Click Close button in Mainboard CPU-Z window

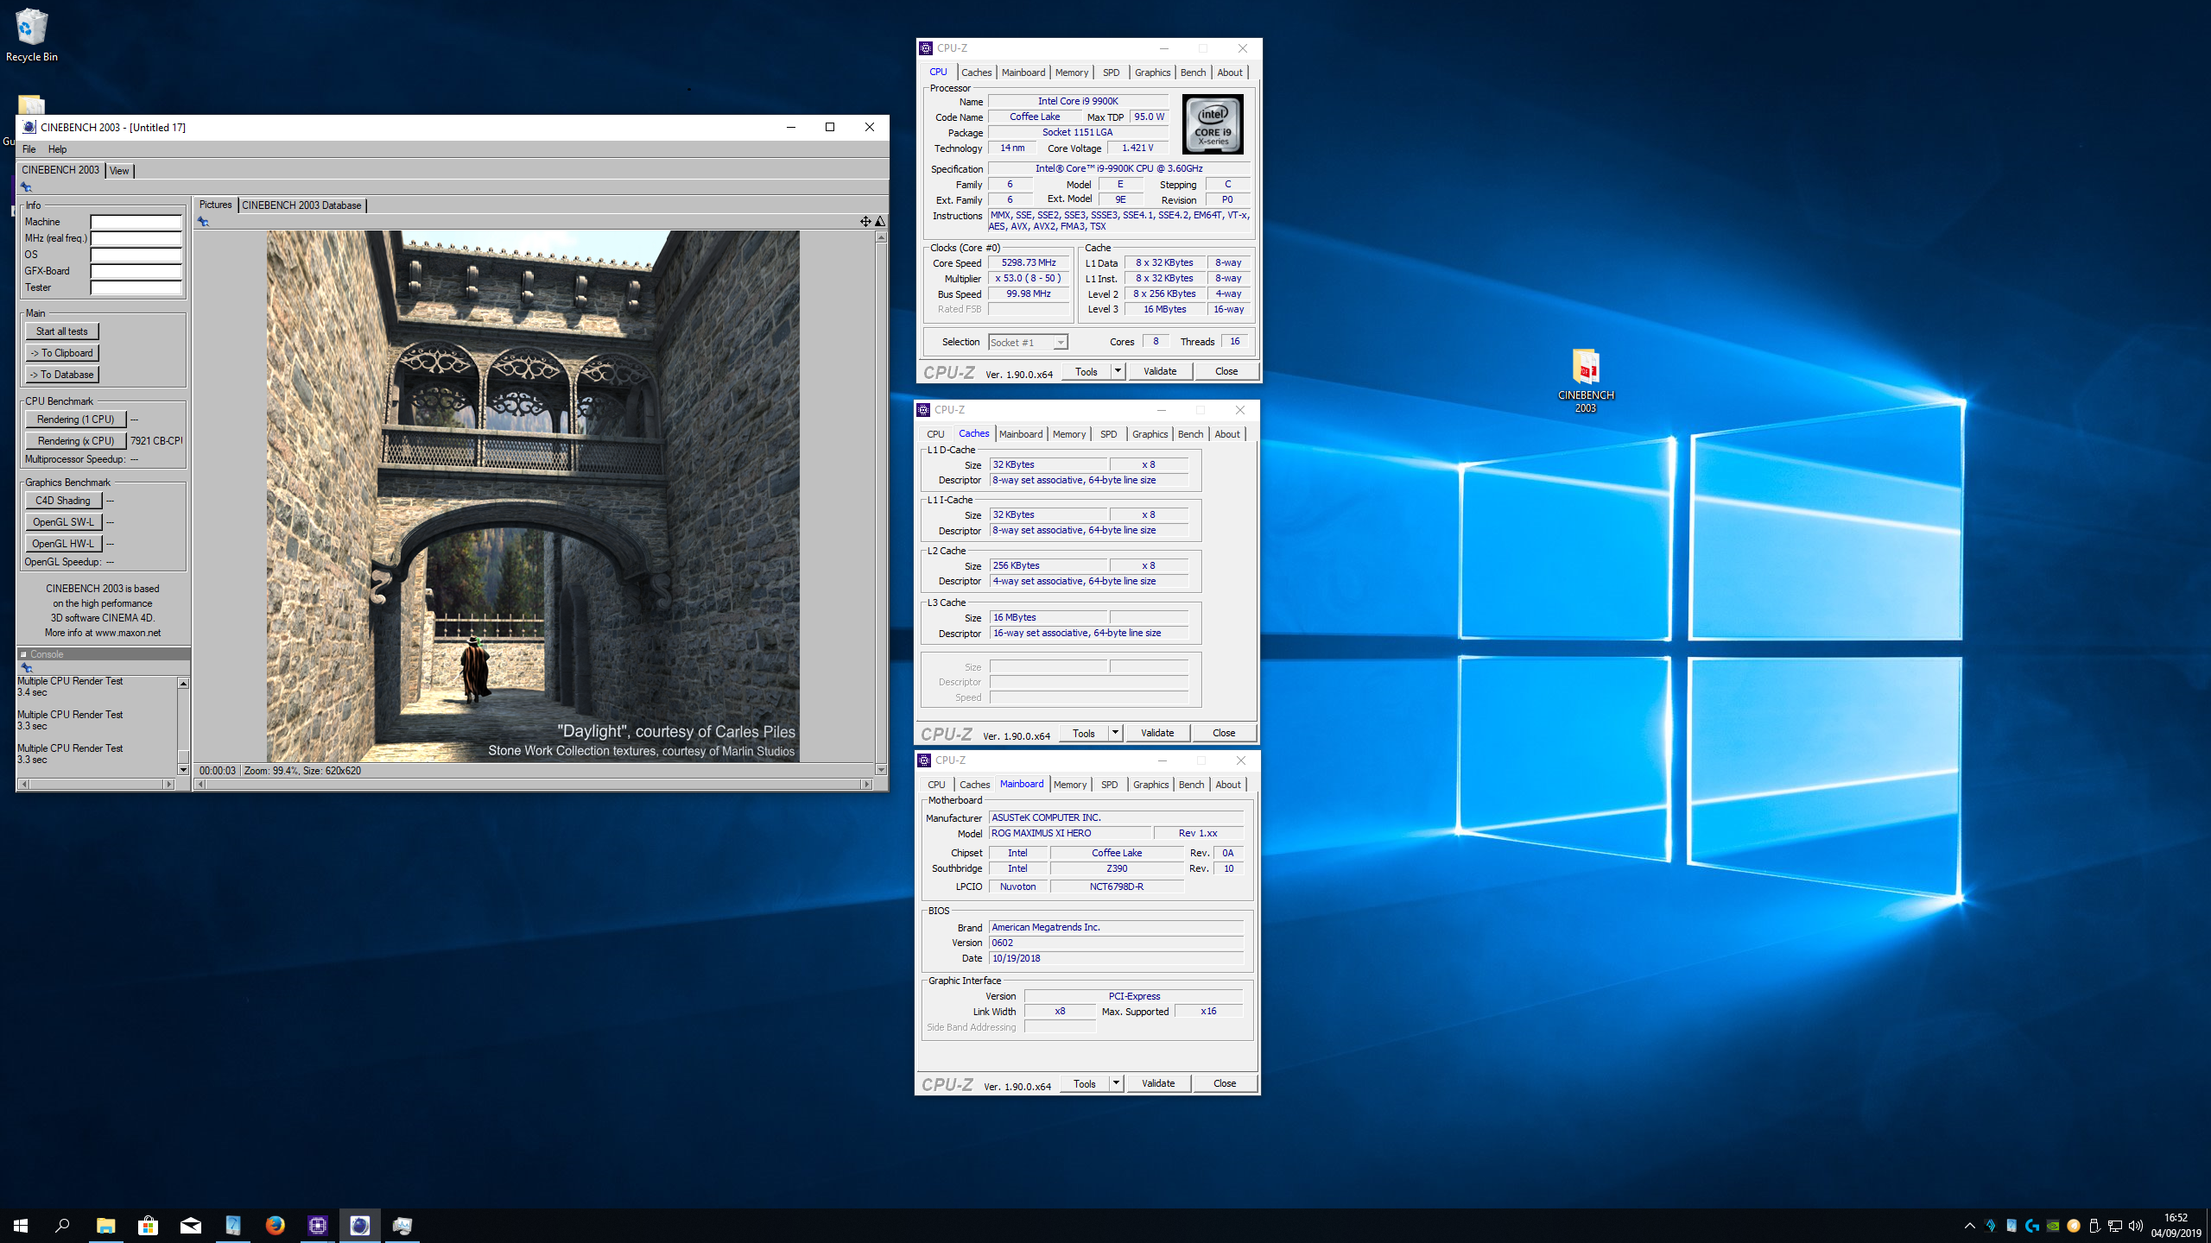(1225, 1083)
